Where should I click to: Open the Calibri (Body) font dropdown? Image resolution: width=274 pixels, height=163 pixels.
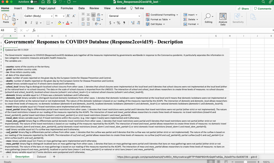tap(38, 16)
